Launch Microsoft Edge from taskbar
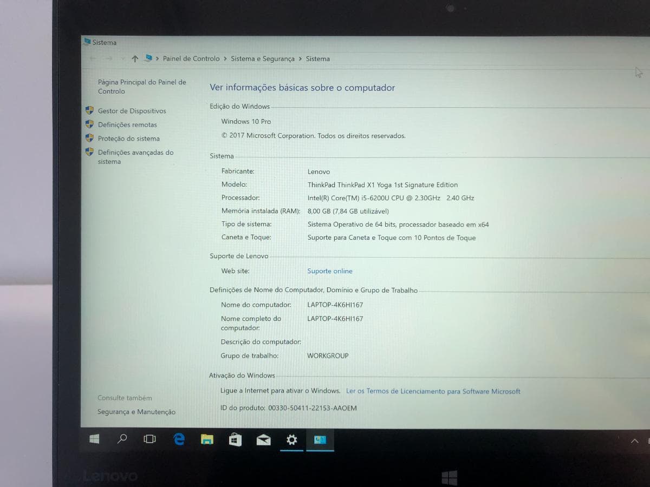Screen dimensions: 650x487 point(179,439)
